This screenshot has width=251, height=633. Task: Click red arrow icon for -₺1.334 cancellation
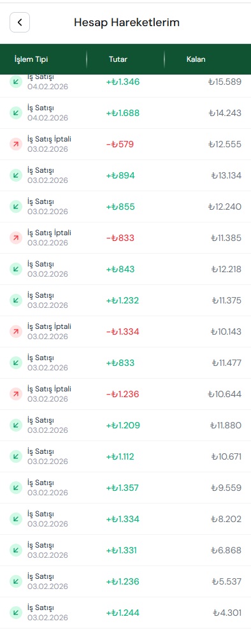pyautogui.click(x=16, y=331)
